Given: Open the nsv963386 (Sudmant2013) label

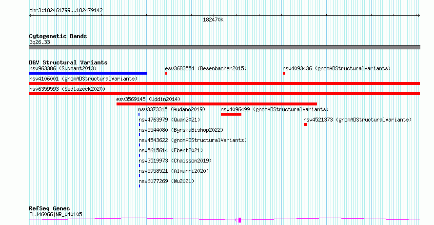Looking at the screenshot, I should point(63,68).
